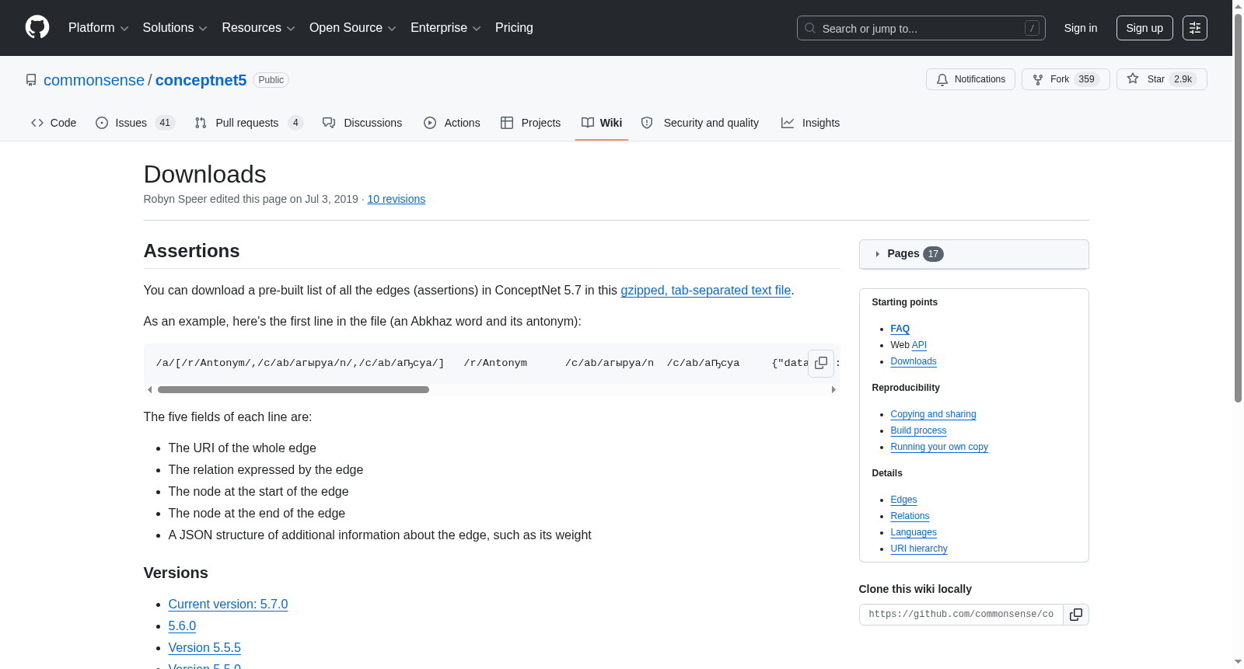
Task: View the 10 revisions history
Action: (x=397, y=199)
